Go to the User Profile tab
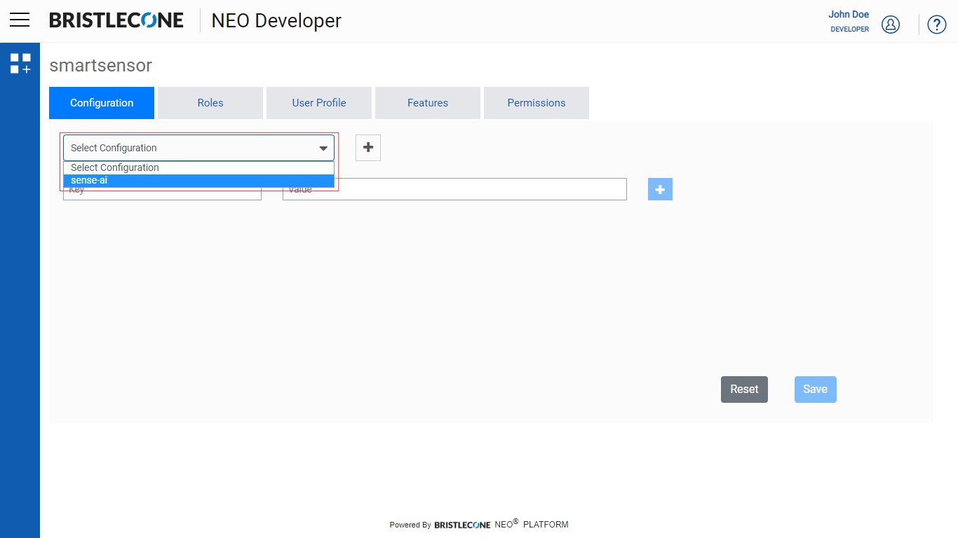 319,103
